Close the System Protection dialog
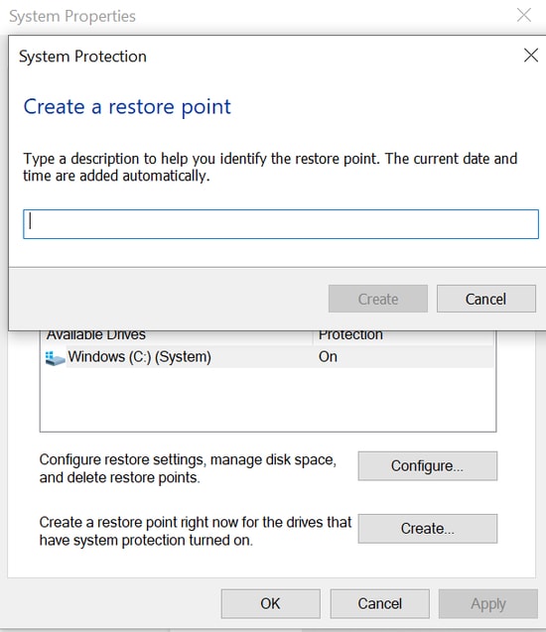Image resolution: width=546 pixels, height=632 pixels. (531, 56)
